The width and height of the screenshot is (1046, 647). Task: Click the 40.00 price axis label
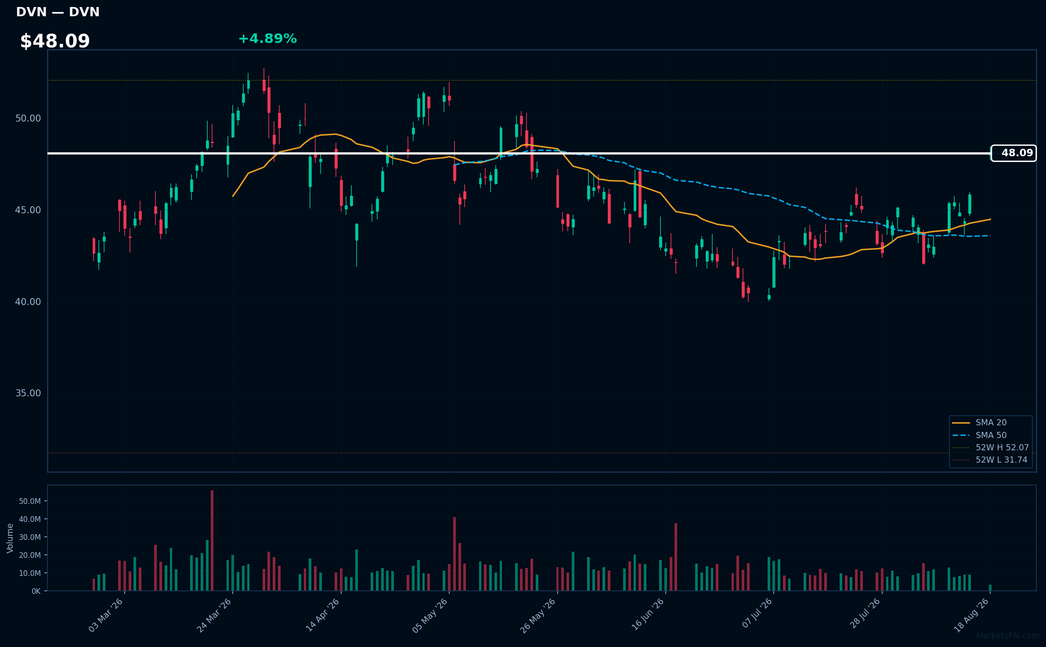tap(28, 302)
